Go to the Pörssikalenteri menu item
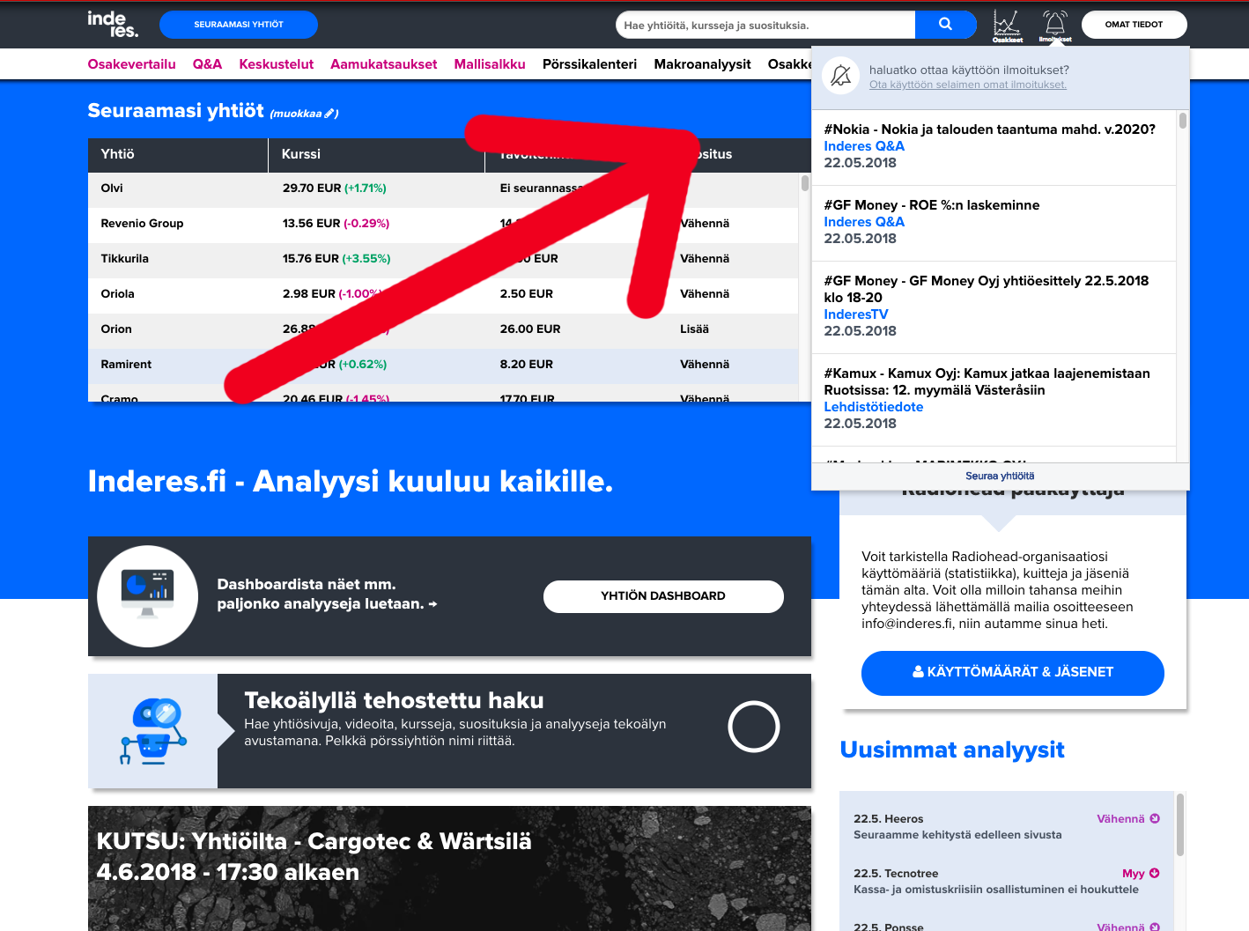1249x931 pixels. pos(589,64)
